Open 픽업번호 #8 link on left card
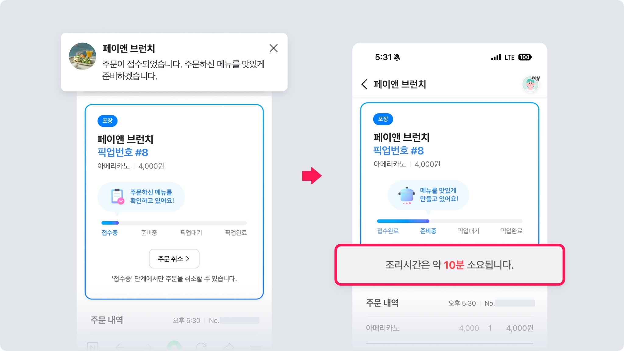 [x=123, y=152]
